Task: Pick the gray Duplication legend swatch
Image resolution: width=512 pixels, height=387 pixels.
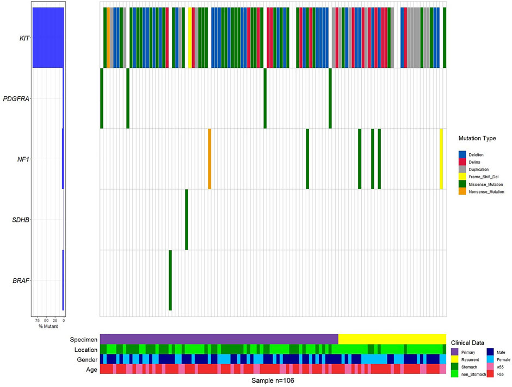Action: point(462,170)
